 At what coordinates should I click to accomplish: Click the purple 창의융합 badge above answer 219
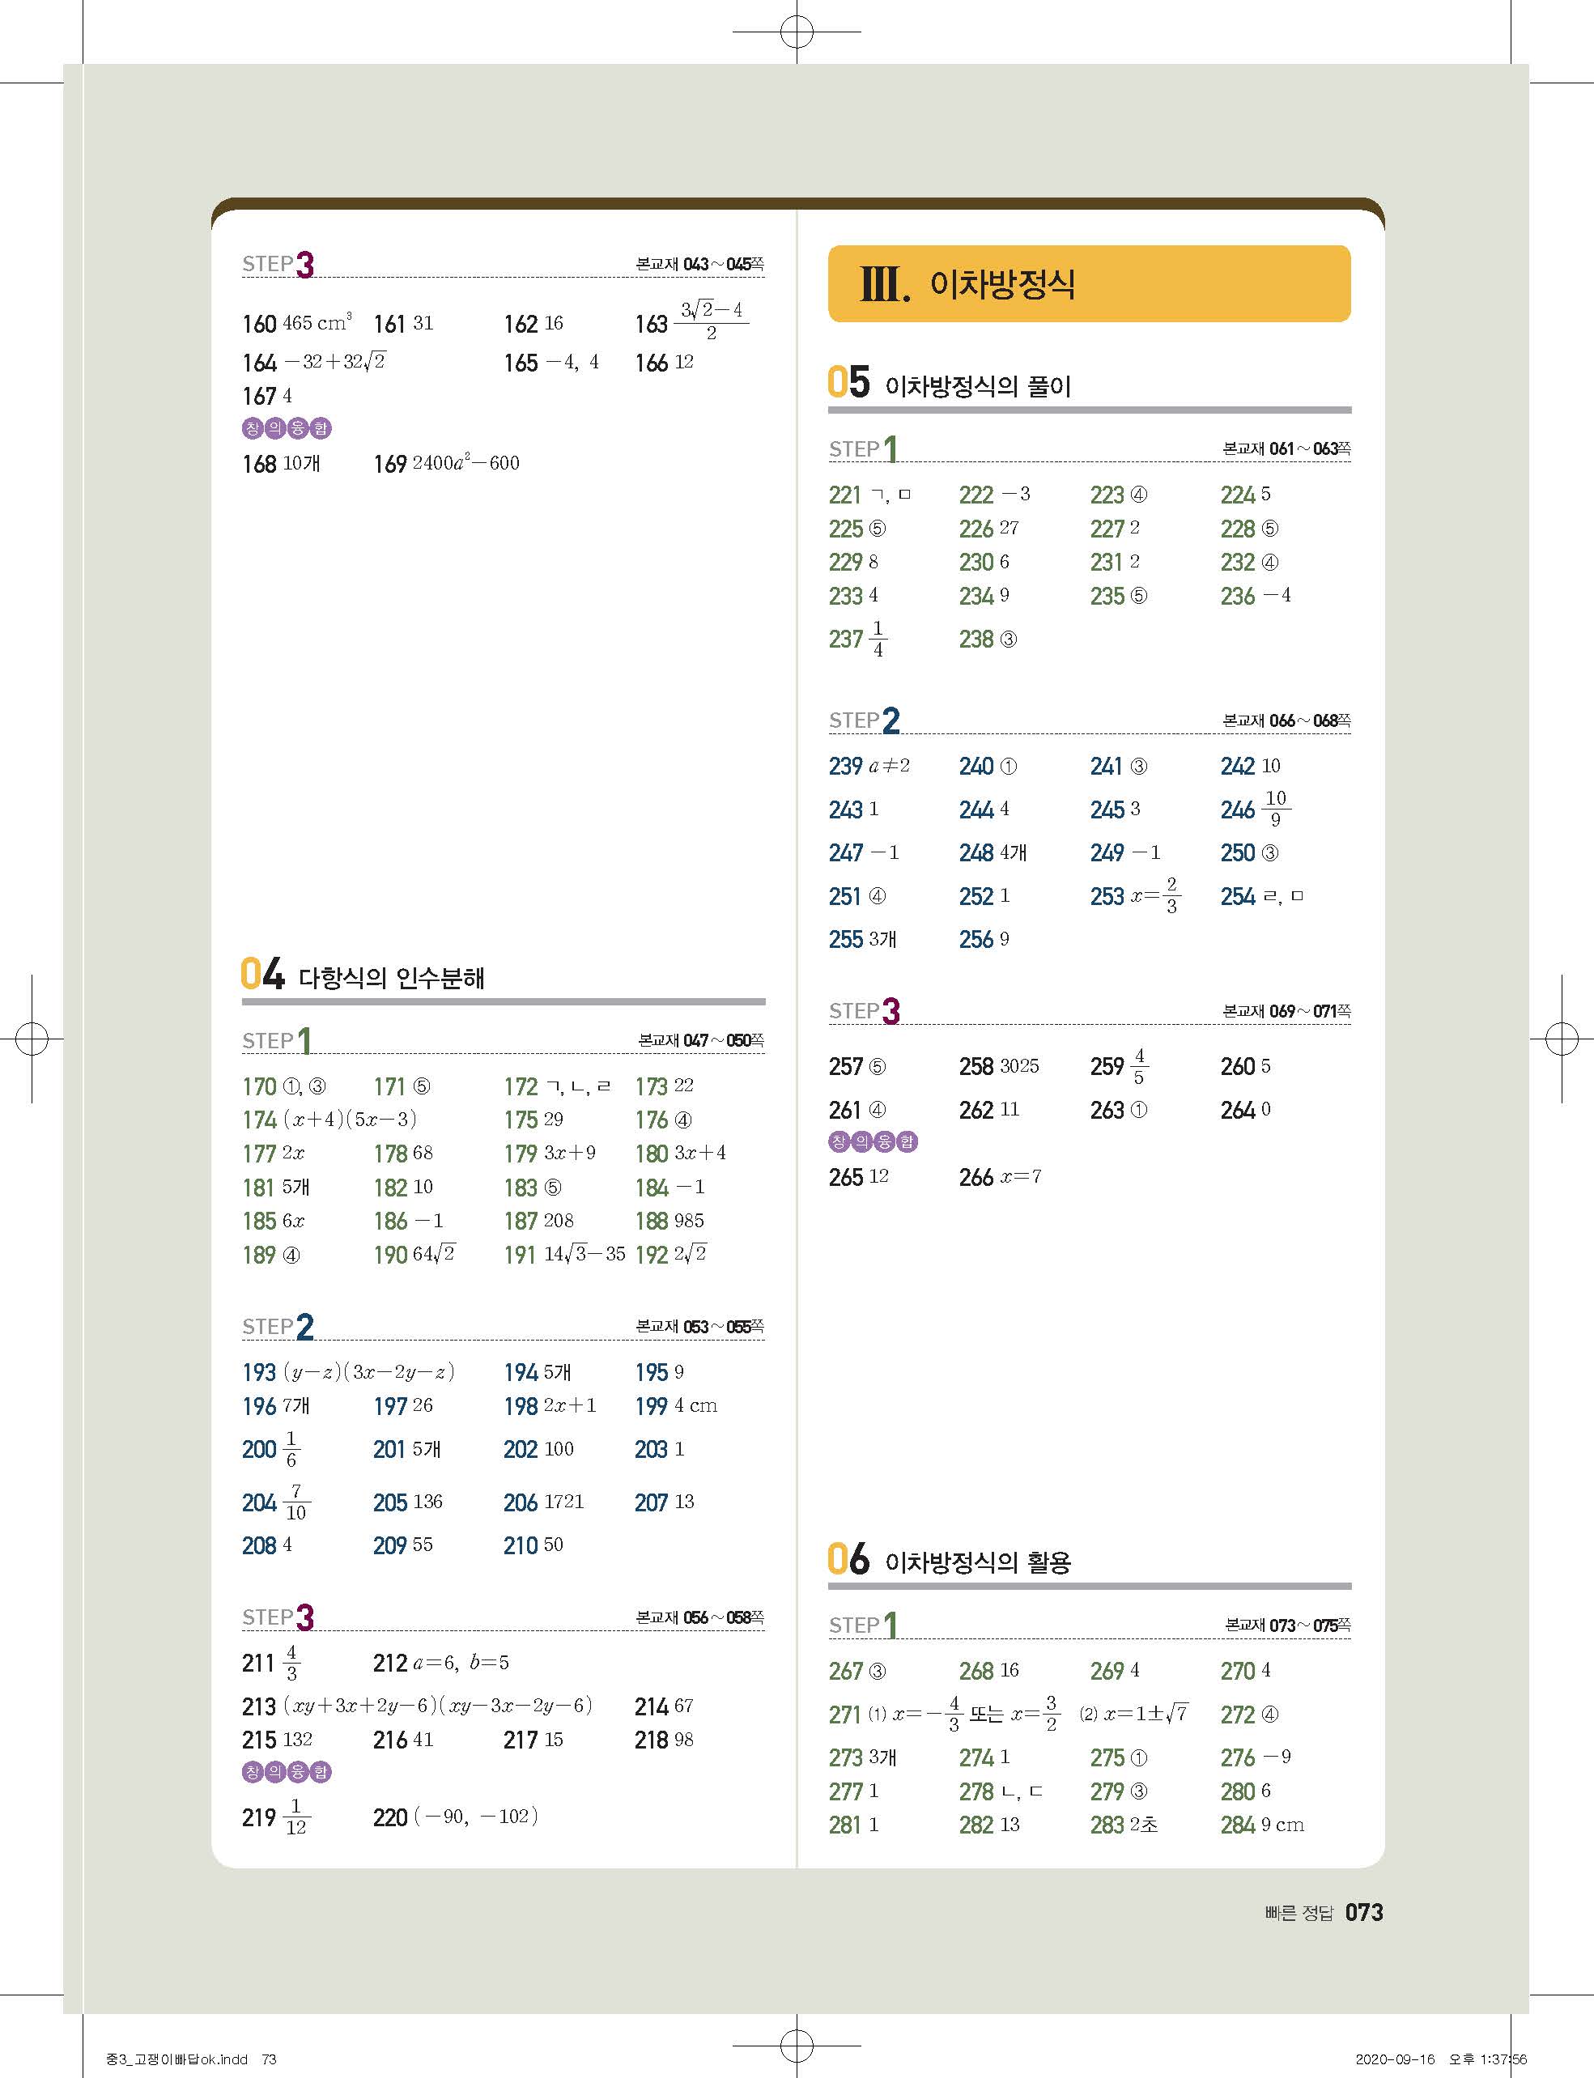(287, 1771)
